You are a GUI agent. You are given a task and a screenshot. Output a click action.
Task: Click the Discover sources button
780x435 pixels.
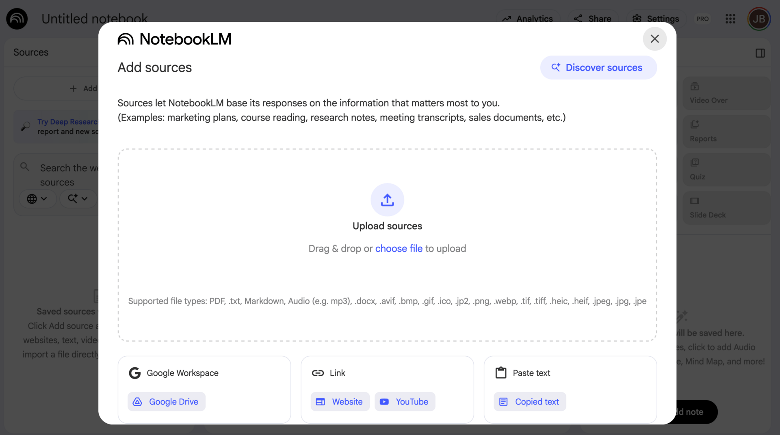598,67
